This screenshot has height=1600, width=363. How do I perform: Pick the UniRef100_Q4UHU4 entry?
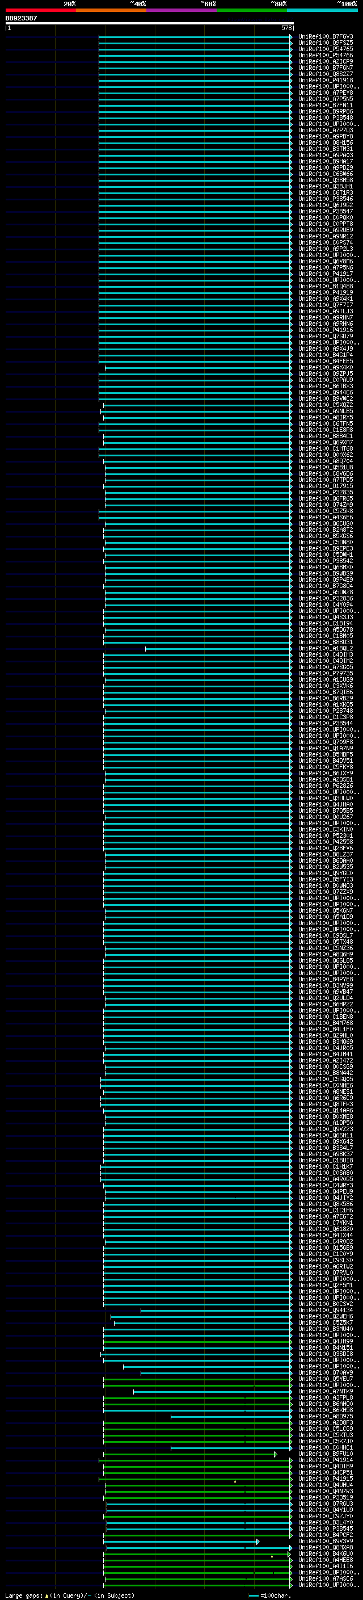click(x=326, y=1485)
